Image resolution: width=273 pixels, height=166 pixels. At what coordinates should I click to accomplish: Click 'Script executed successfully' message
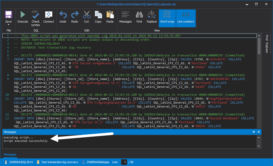(x=26, y=141)
